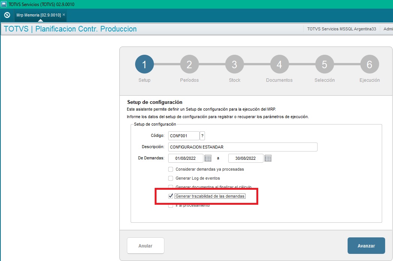Click the start date field 01/08/2022
Screen dimensions: 393x261
tap(186, 158)
